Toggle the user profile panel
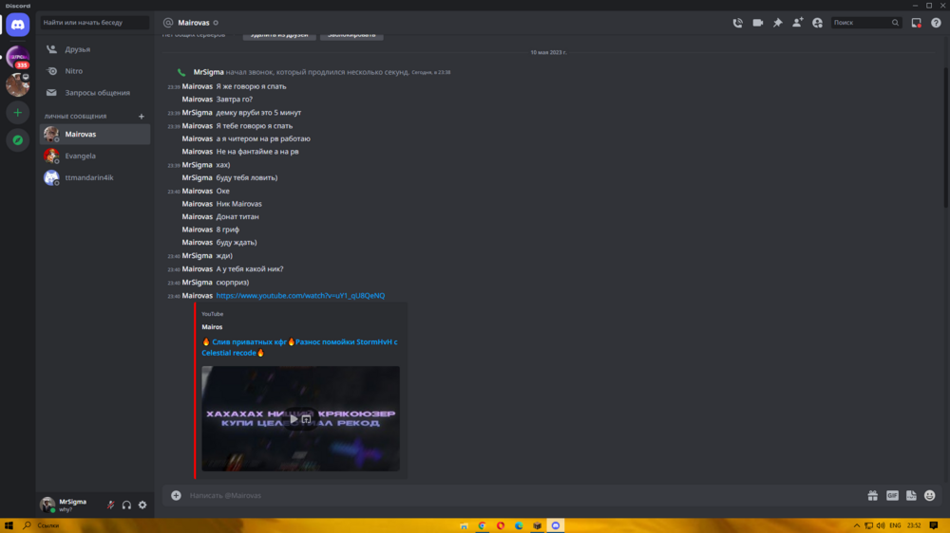The image size is (950, 533). pyautogui.click(x=817, y=23)
